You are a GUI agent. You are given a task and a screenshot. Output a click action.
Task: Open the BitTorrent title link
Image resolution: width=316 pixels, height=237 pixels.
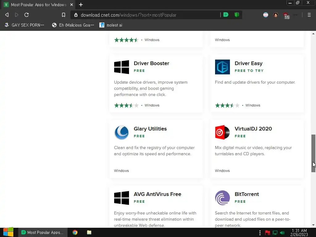[247, 194]
